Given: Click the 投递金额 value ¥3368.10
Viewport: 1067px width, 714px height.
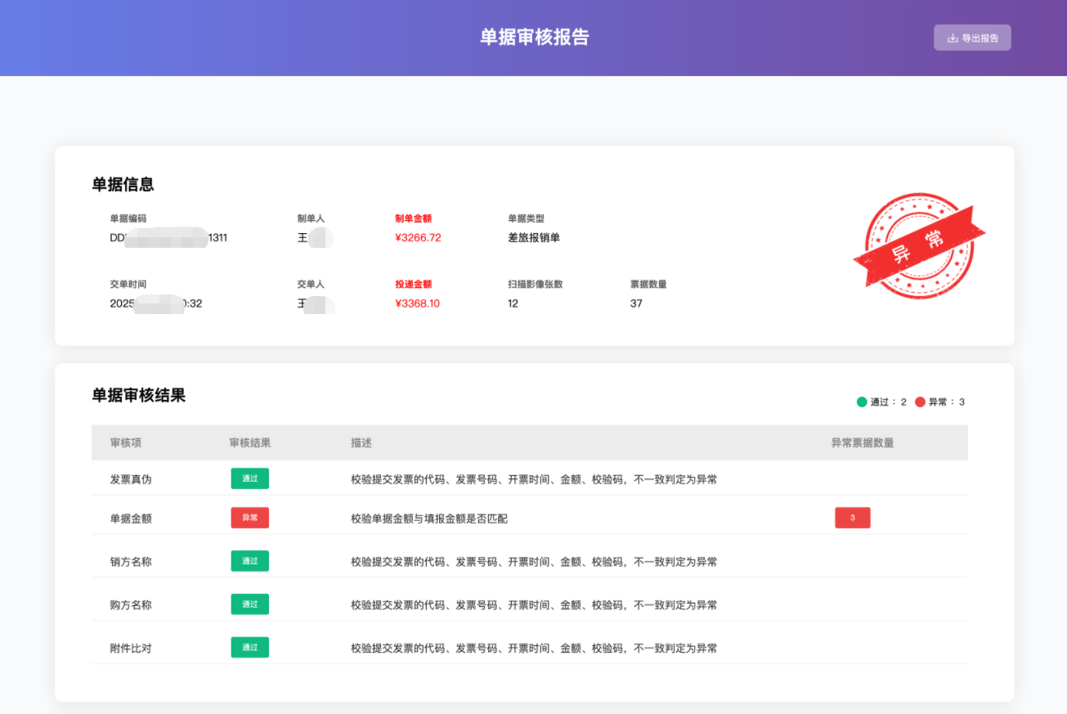Looking at the screenshot, I should 418,303.
